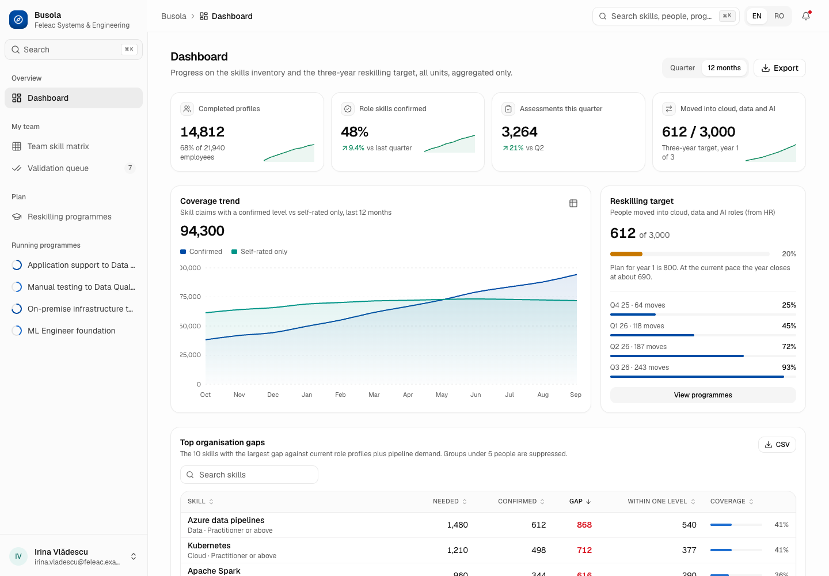Click the Manual testing programme progress ring

click(17, 287)
